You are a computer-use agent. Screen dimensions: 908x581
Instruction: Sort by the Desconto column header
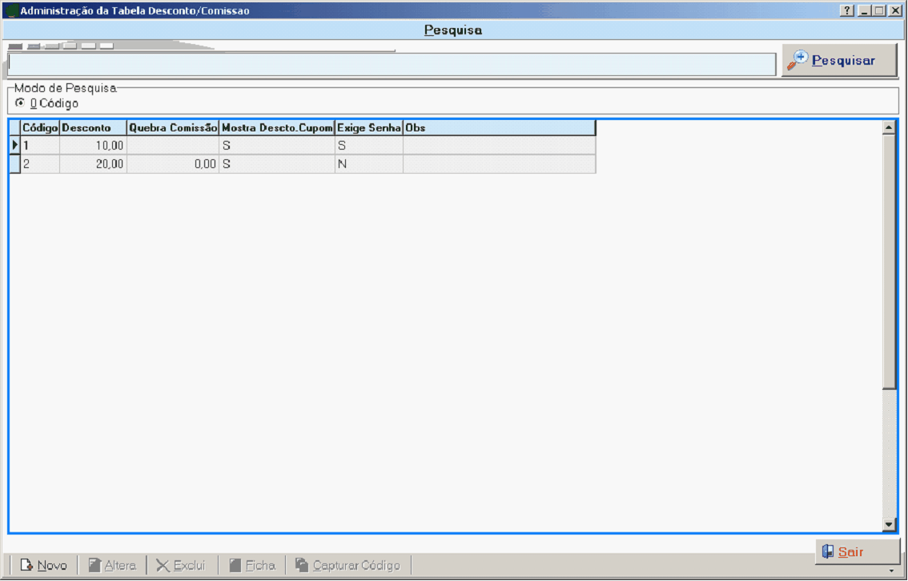click(93, 128)
